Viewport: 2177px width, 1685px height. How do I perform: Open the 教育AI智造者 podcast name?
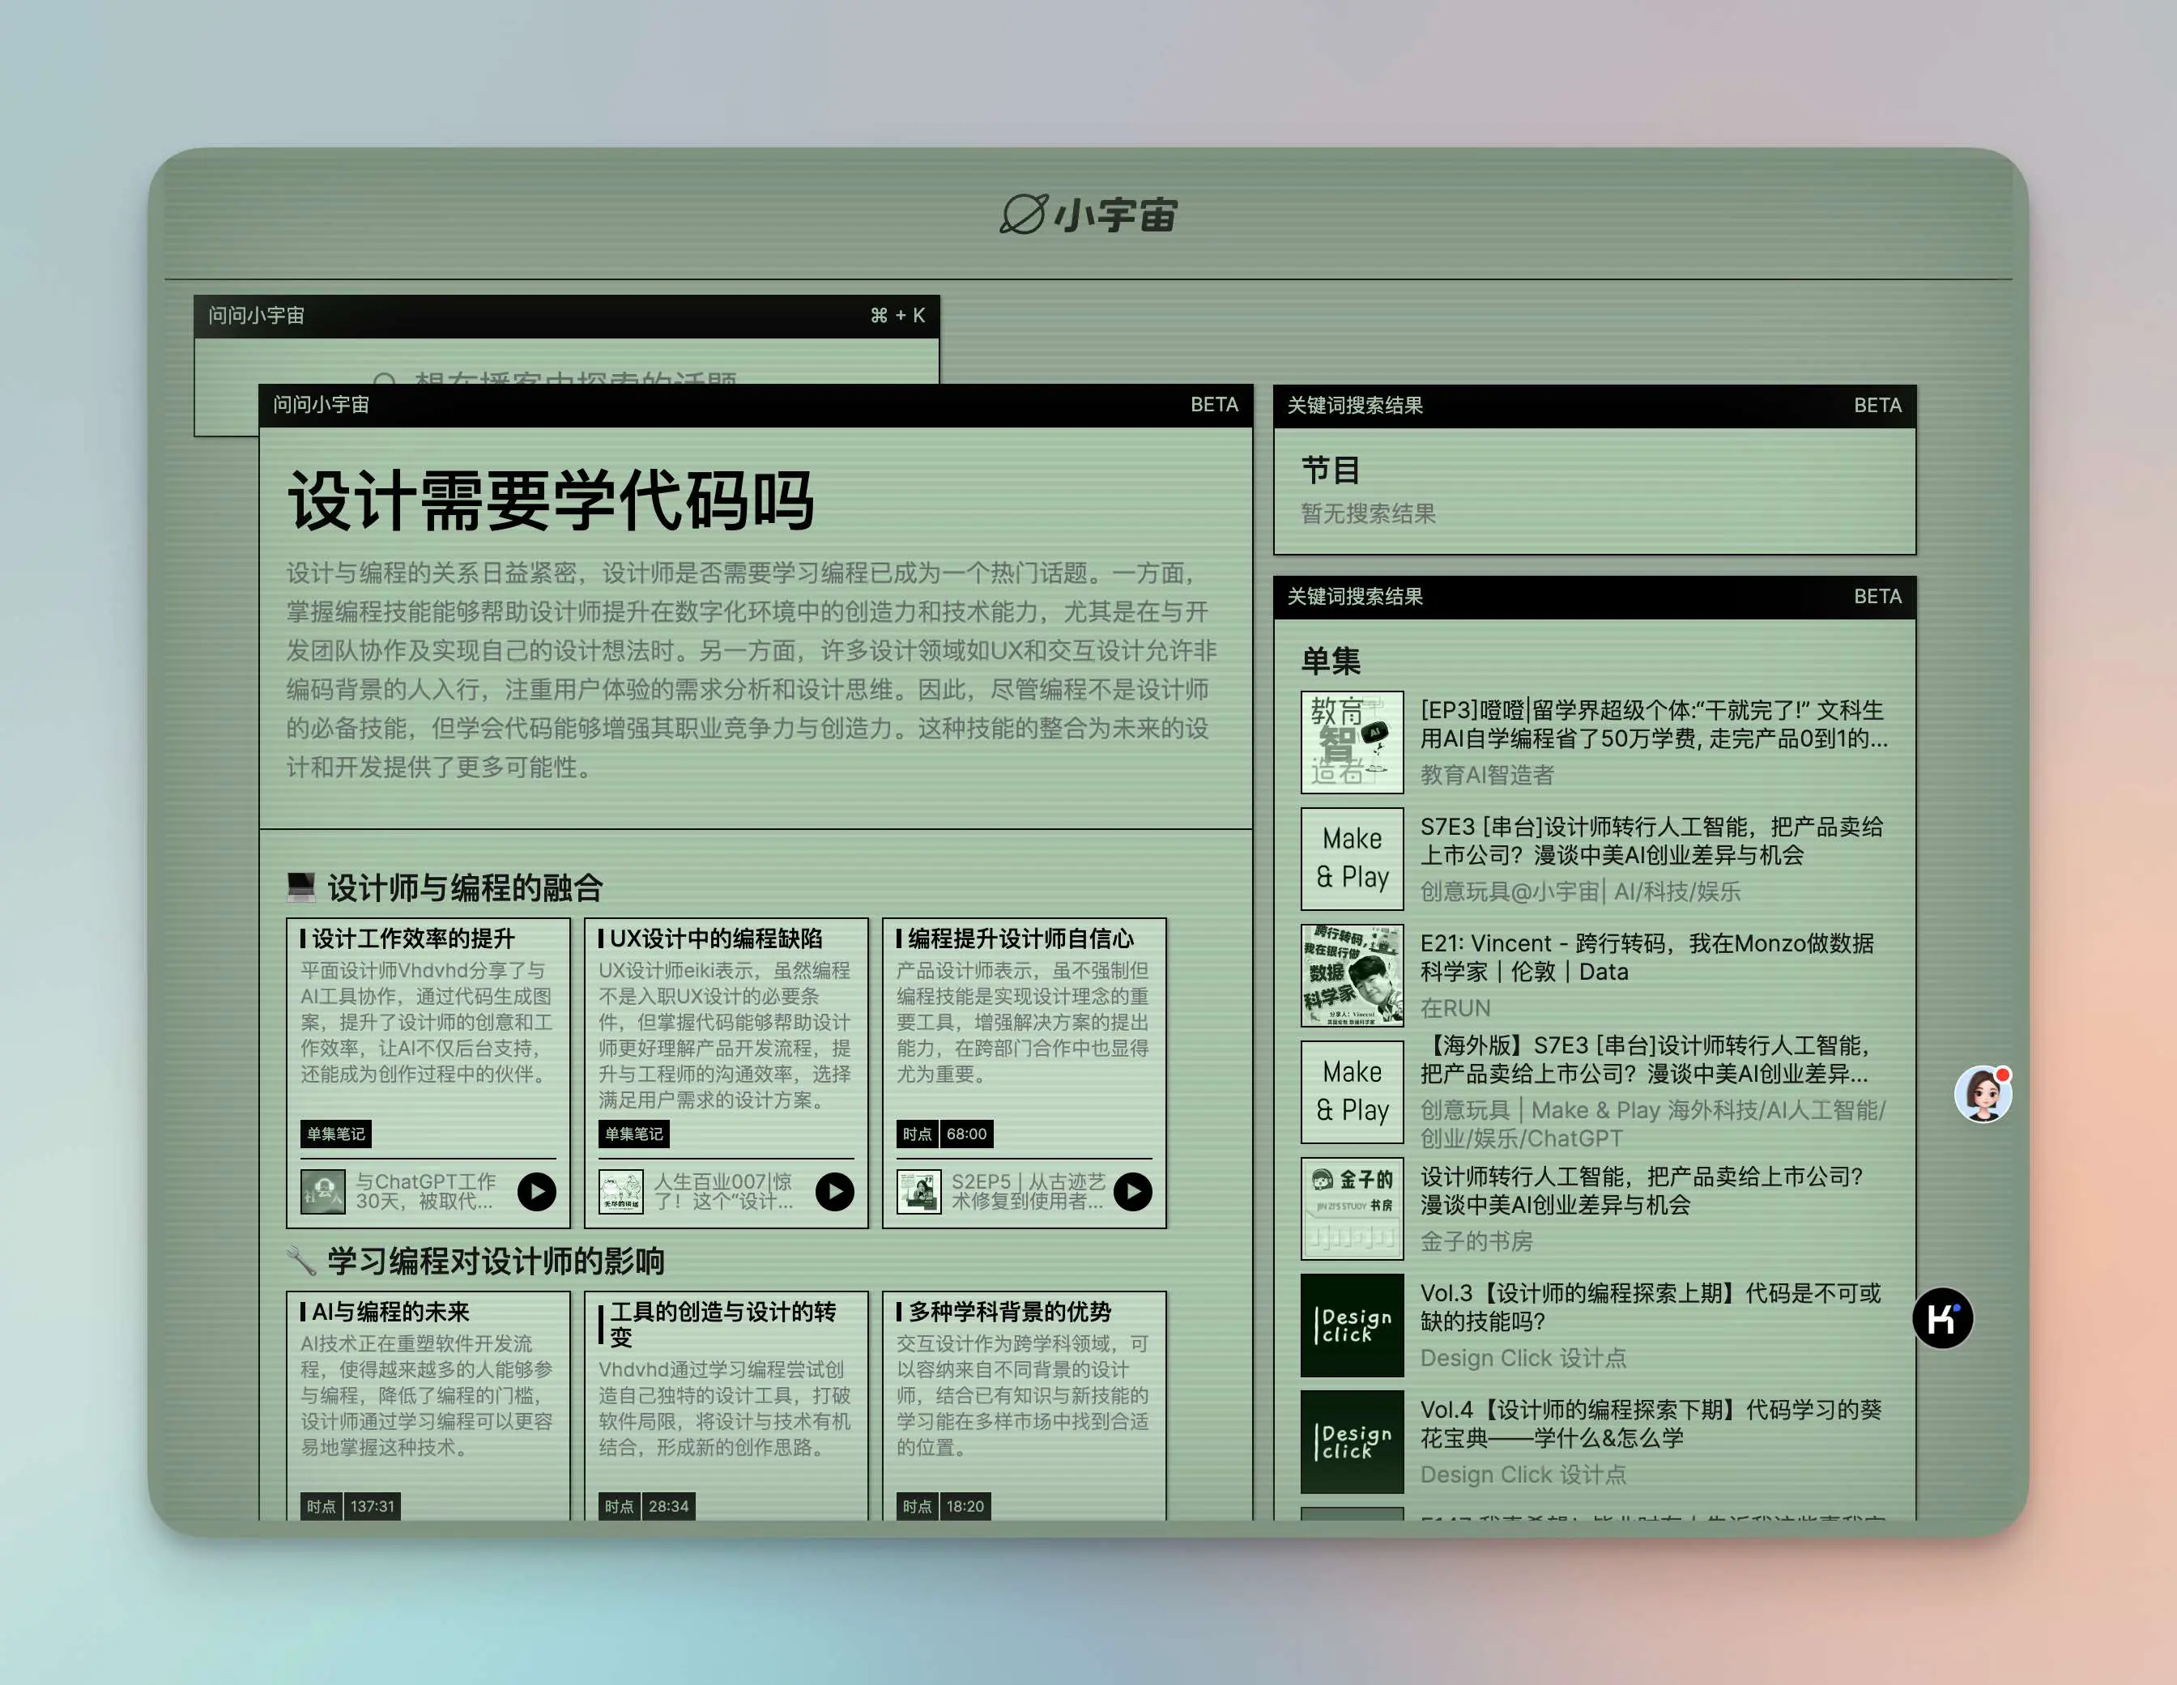coord(1486,774)
